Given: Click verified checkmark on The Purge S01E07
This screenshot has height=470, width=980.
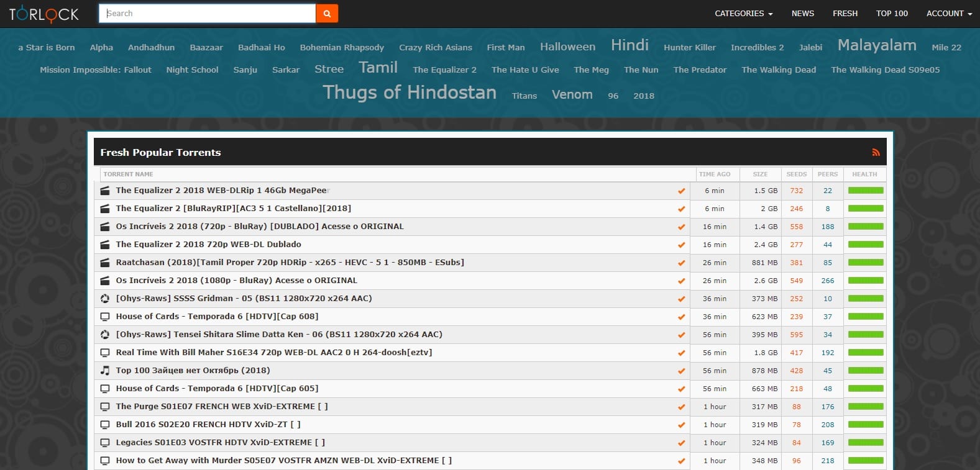Looking at the screenshot, I should (681, 407).
